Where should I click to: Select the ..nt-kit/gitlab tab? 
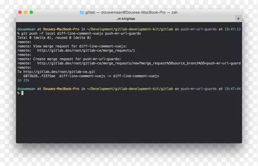(x=125, y=19)
